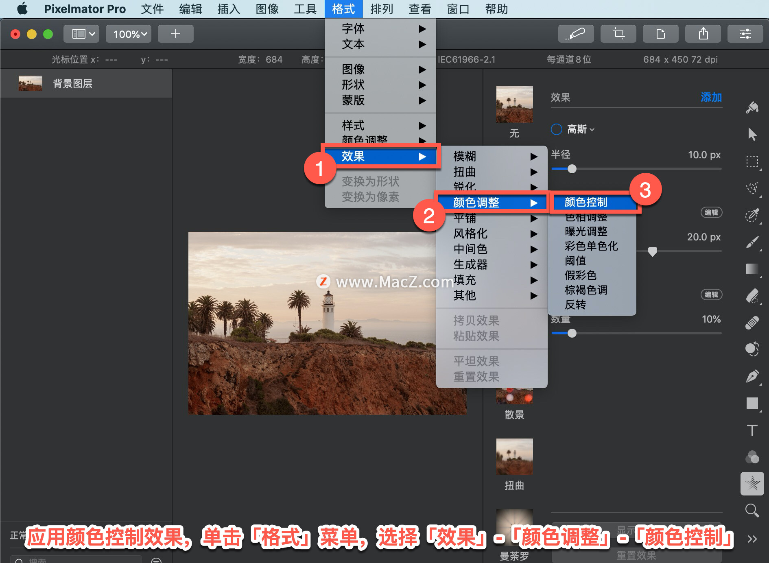The image size is (769, 563).
Task: Open the 扭曲 effects submenu
Action: tap(492, 172)
